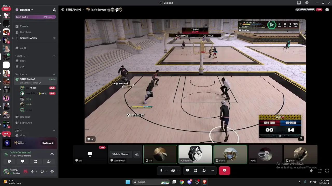Viewport: 332px width, 186px height.
Task: Open the soundboard icon in the voice panel
Action: click(49, 161)
